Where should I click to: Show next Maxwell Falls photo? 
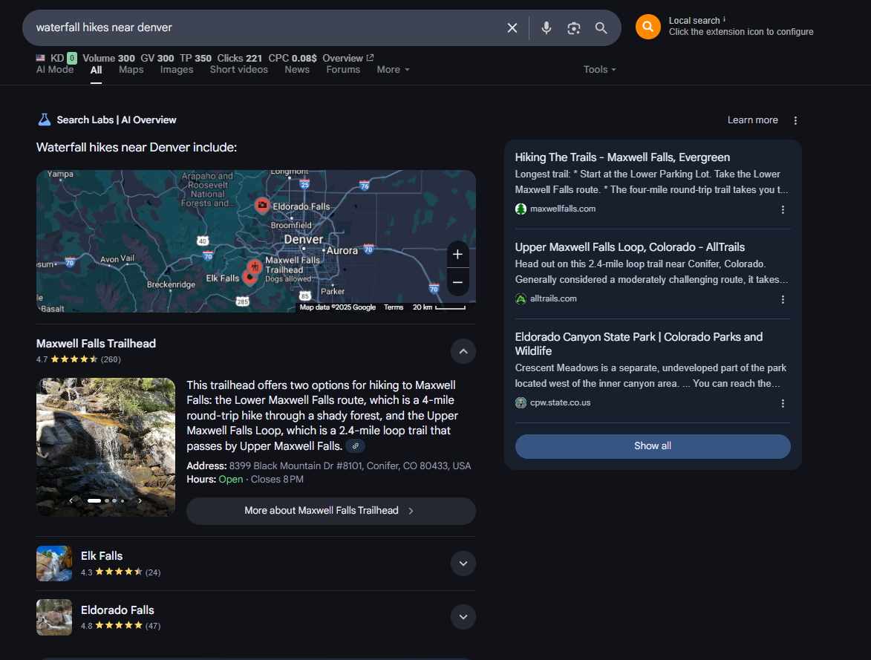(140, 500)
